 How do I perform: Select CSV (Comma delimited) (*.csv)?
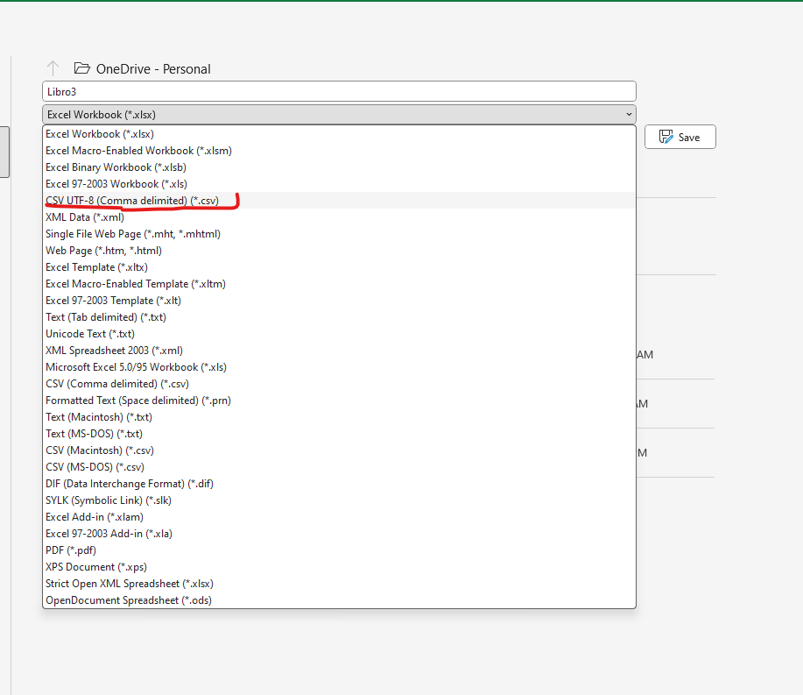coord(339,384)
